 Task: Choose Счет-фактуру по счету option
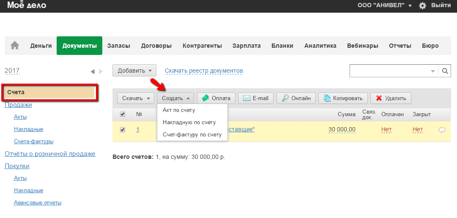click(192, 135)
